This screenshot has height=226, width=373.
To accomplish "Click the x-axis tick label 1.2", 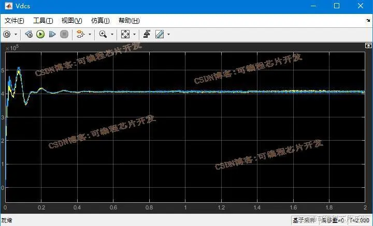I will tap(221, 207).
